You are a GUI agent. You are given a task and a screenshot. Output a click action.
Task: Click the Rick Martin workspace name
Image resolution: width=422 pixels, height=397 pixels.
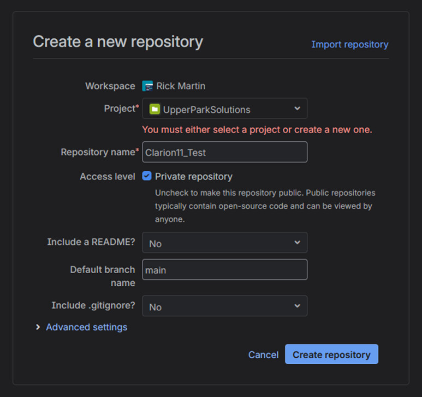tap(181, 86)
